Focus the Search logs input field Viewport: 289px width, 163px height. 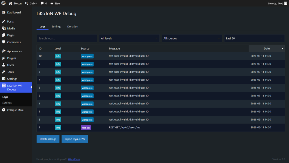[x=67, y=38]
